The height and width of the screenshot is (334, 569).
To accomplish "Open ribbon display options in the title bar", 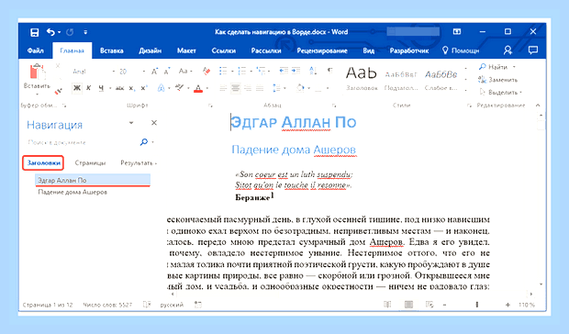I will pos(457,32).
